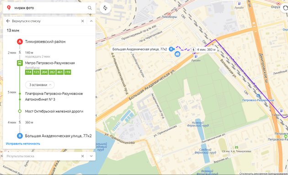Click the Лихоборы station icon on map

click(169, 14)
